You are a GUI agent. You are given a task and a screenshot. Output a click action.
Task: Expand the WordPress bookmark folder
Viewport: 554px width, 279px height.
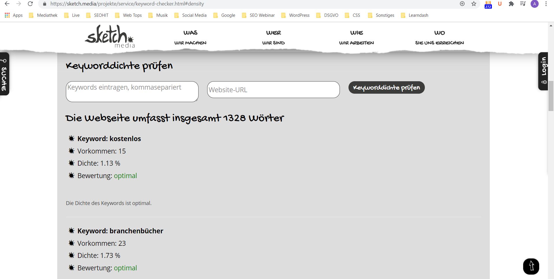(x=295, y=15)
